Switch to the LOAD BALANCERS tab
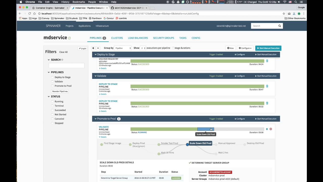 [138, 38]
